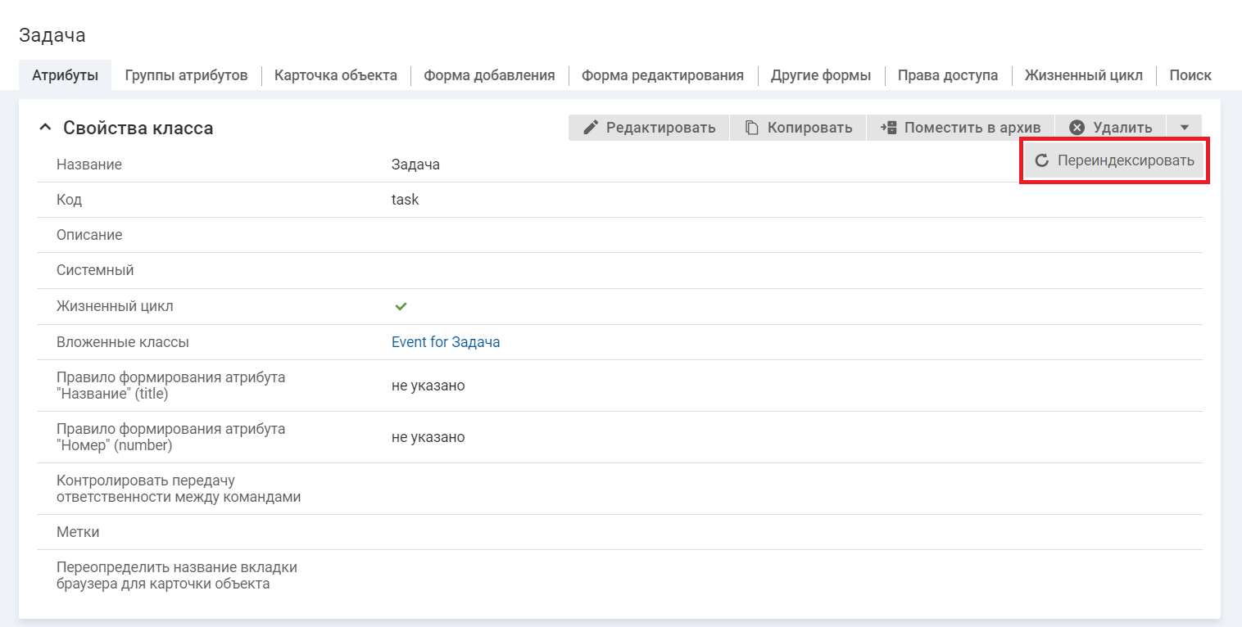
Task: Click the circular arrow Переиндексировать icon
Action: point(1042,161)
